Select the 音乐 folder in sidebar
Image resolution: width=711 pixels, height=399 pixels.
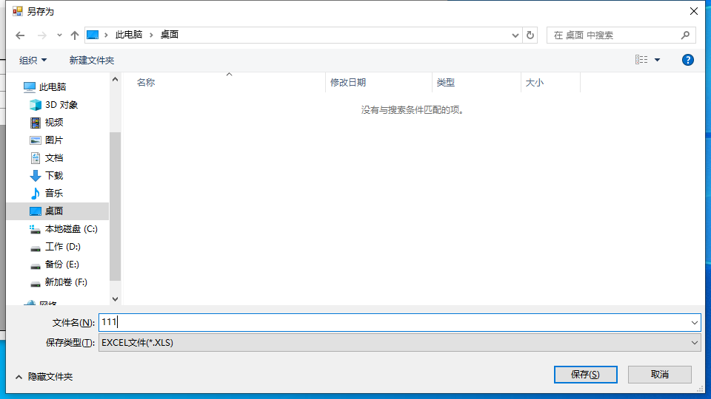[x=54, y=194]
